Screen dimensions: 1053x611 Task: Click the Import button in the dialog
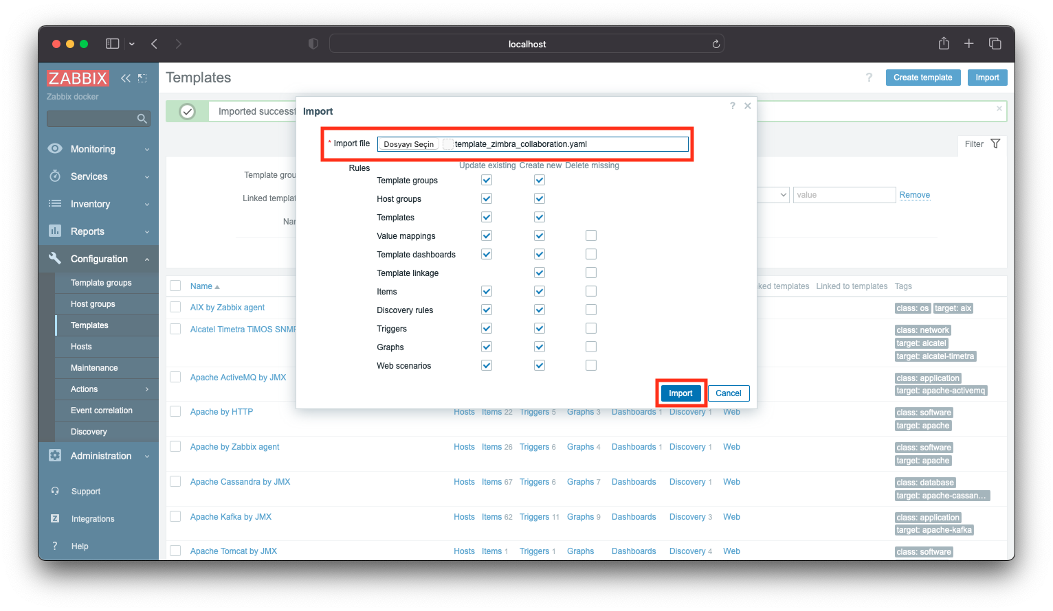tap(680, 393)
